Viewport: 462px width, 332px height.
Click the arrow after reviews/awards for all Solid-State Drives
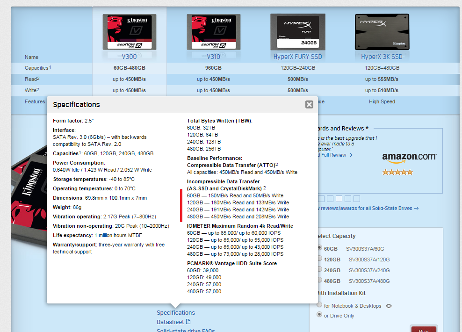pos(416,208)
